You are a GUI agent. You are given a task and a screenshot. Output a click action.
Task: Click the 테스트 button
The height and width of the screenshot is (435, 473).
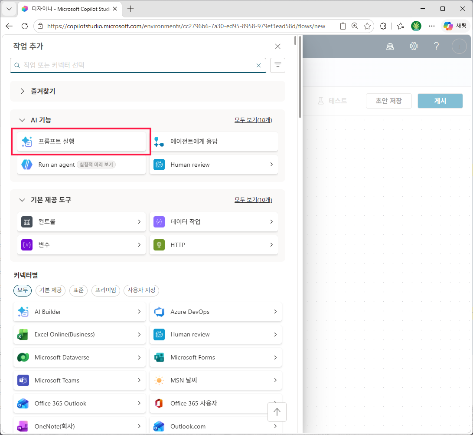333,101
